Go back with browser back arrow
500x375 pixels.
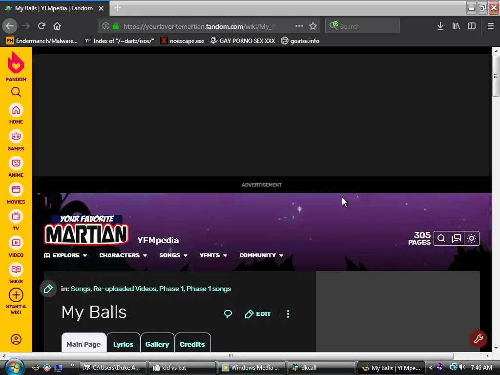coord(10,26)
